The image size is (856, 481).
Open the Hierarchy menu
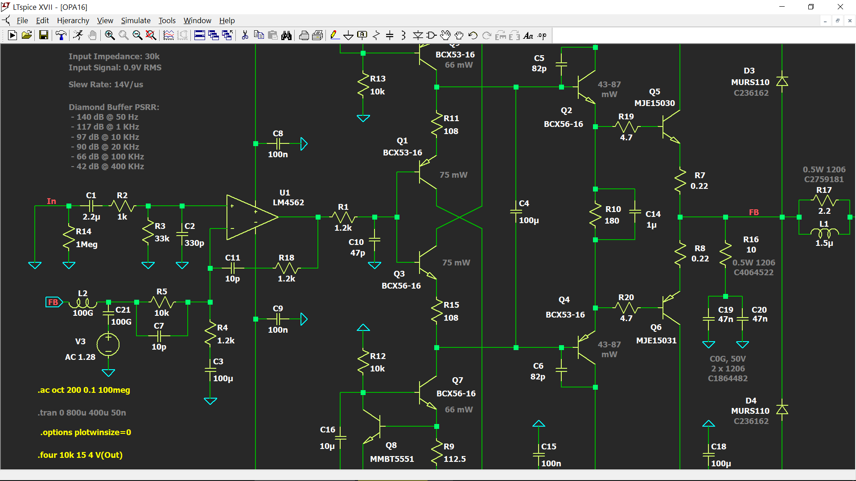73,20
